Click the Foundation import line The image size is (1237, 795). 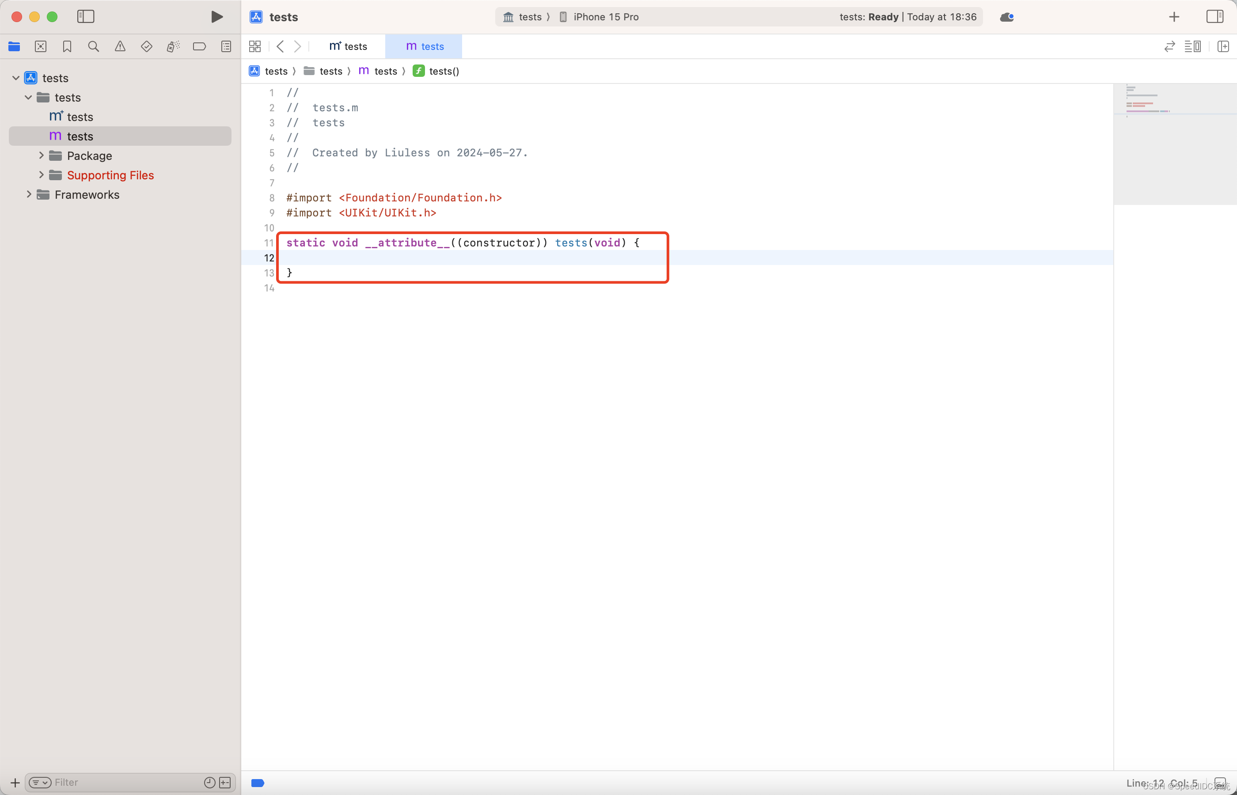coord(394,198)
